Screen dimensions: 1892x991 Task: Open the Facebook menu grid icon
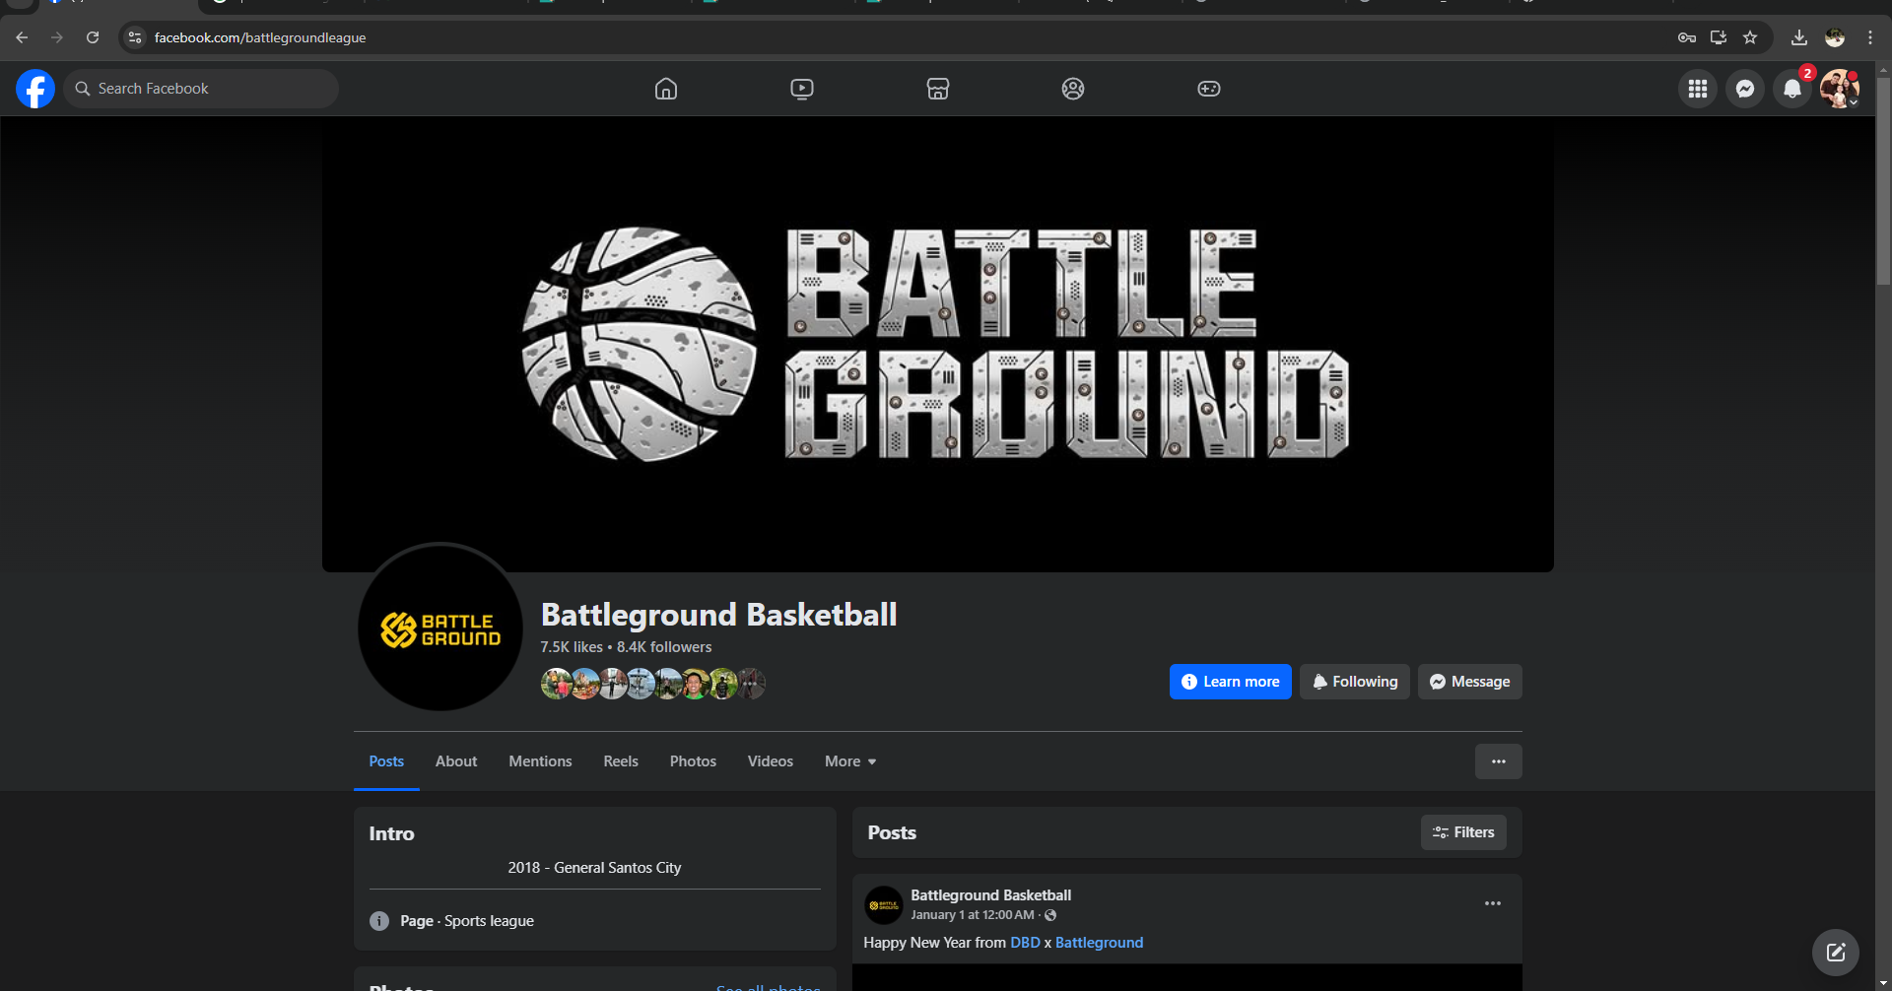[x=1698, y=89]
